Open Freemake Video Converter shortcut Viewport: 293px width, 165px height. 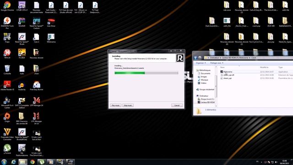(7, 134)
